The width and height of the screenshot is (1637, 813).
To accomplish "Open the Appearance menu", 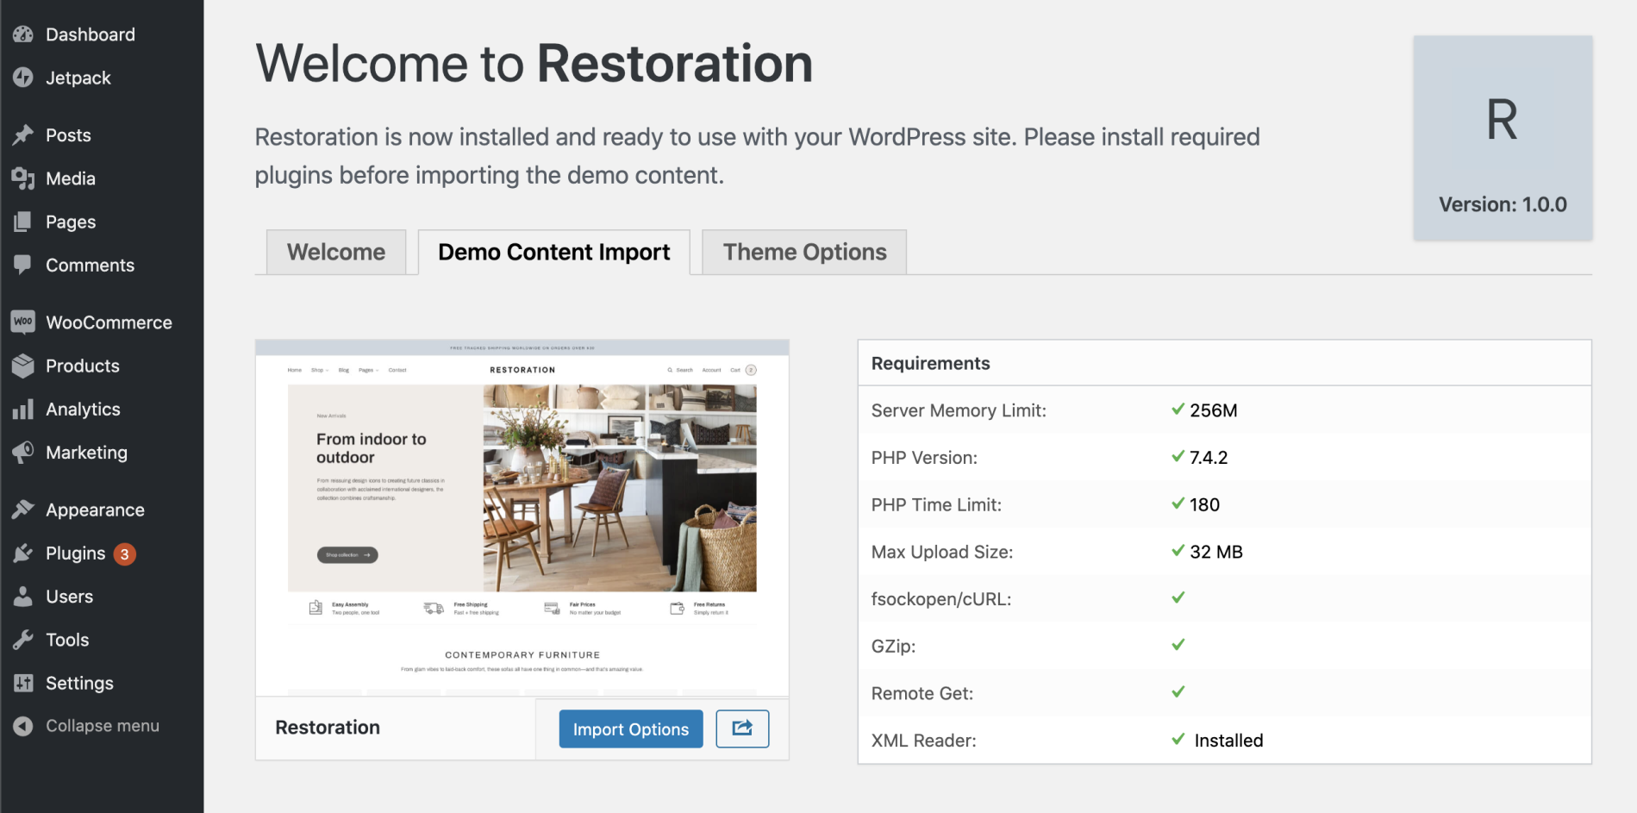I will point(95,510).
